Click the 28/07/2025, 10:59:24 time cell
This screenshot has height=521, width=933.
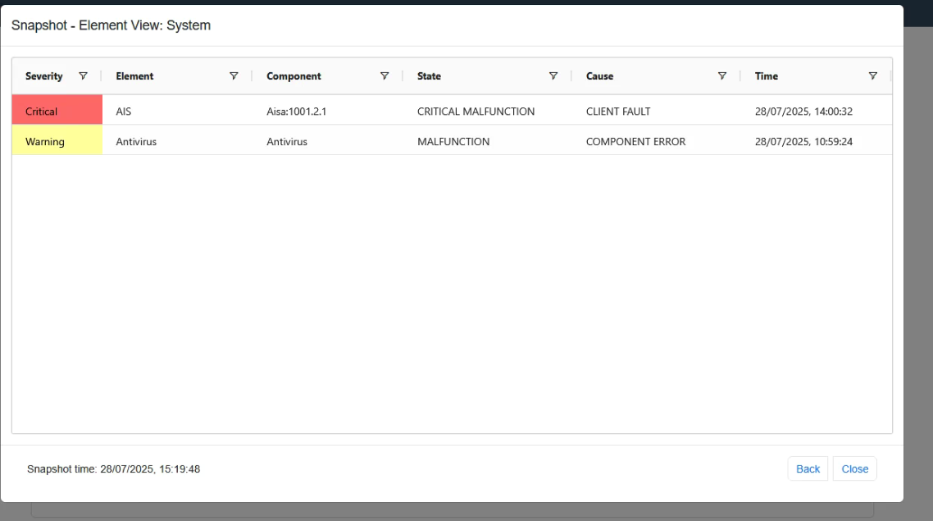tap(817, 141)
